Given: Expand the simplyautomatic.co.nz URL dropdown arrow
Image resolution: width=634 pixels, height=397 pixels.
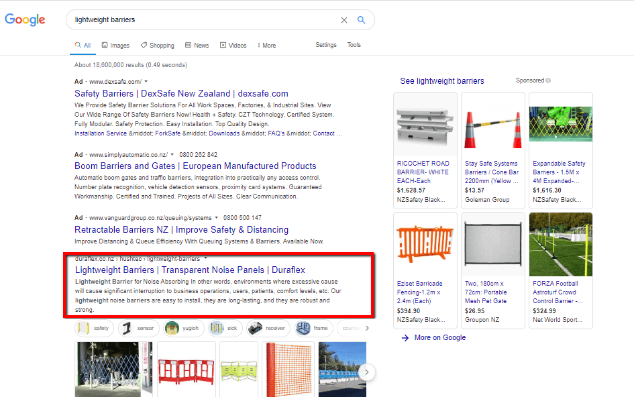Looking at the screenshot, I should [172, 154].
